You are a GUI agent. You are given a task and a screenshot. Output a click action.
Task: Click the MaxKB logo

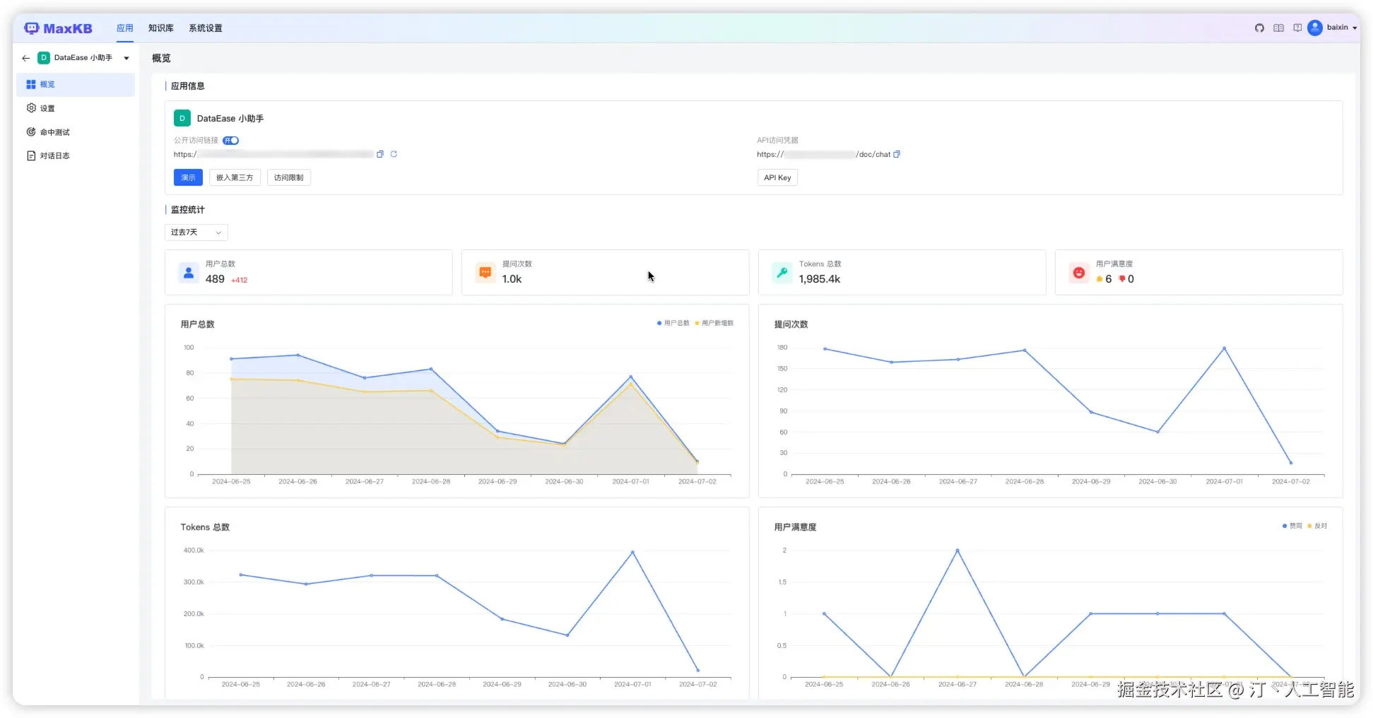point(58,28)
